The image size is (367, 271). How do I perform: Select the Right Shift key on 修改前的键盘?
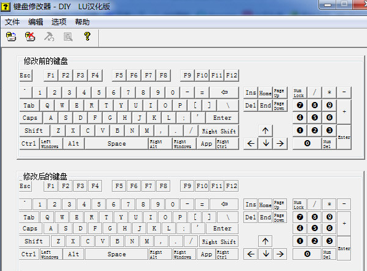[x=219, y=131]
